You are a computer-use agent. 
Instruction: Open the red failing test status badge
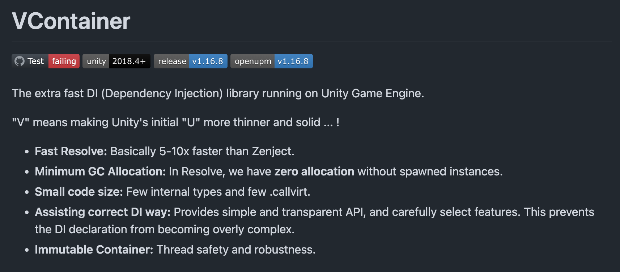pyautogui.click(x=64, y=61)
